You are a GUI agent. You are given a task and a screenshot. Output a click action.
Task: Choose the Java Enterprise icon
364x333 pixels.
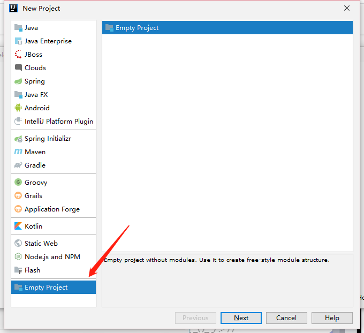(18, 41)
